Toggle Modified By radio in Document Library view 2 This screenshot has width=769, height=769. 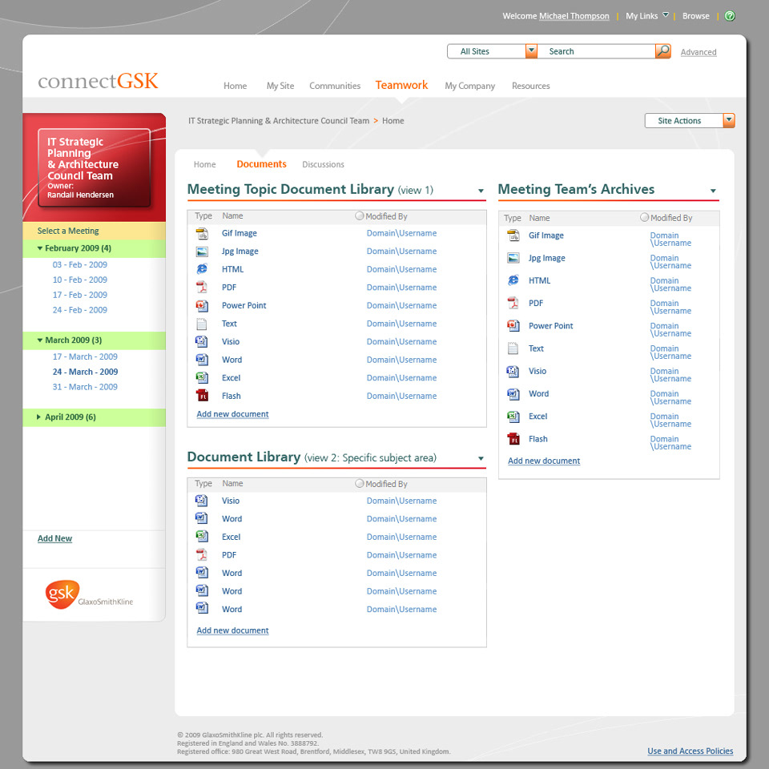[x=360, y=484]
